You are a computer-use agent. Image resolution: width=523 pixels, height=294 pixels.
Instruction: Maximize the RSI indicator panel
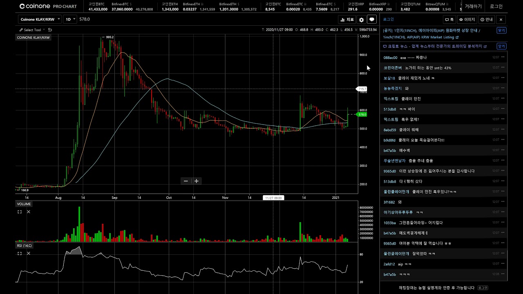(x=19, y=254)
